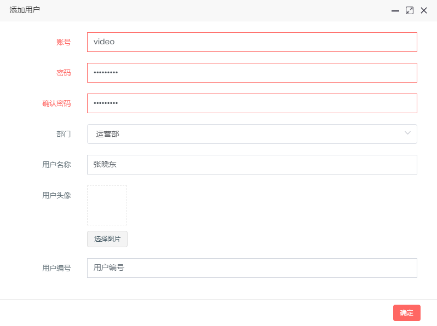
Task: Click the red 确认密码 field label
Action: pos(56,103)
